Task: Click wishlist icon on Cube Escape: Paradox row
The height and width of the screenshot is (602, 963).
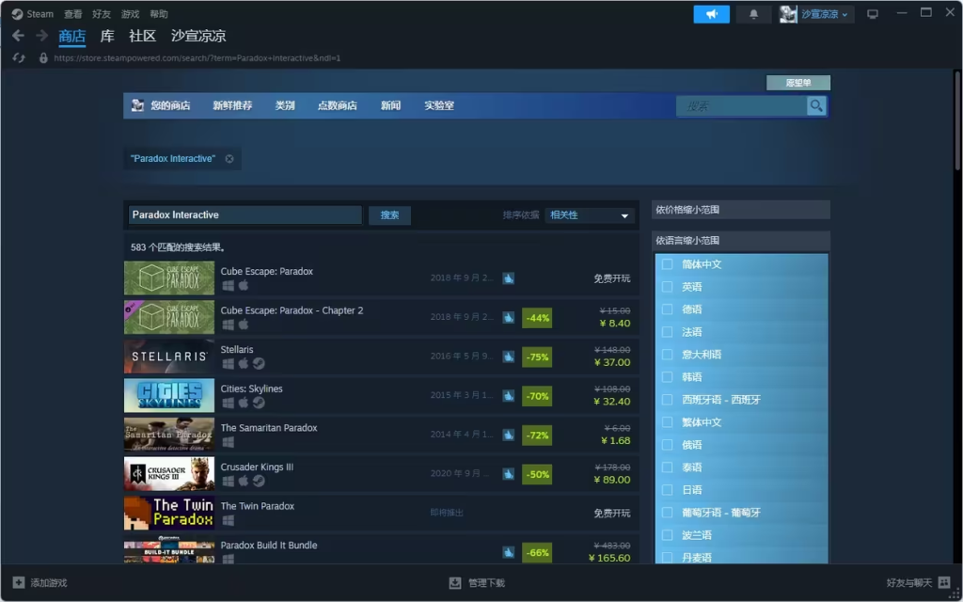Action: point(509,278)
